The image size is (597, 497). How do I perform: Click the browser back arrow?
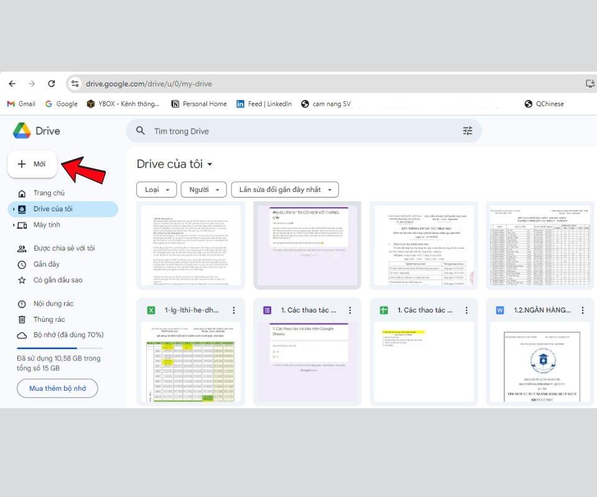(12, 84)
